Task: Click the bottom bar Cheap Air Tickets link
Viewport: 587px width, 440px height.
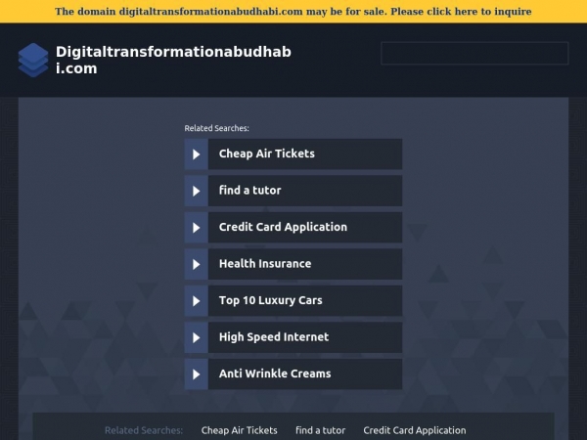Action: [x=240, y=430]
